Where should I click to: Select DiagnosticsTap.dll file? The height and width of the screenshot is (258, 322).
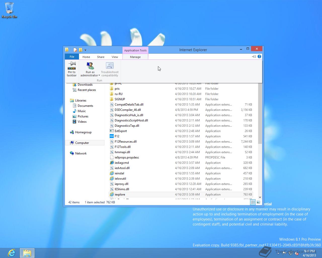(x=181, y=126)
